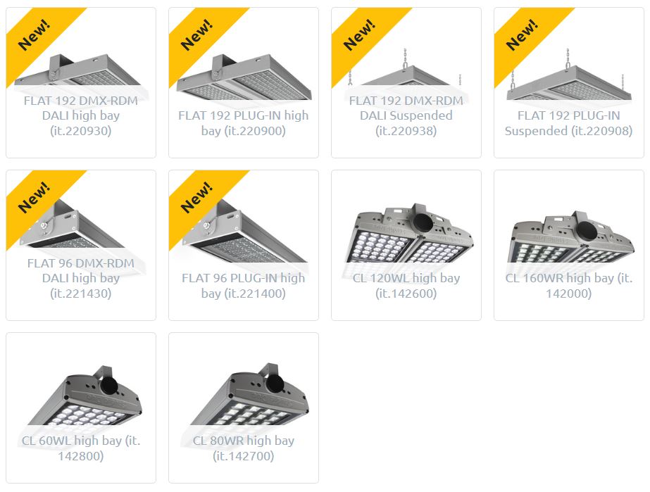Screen dimensions: 650x492
Task: Click the FLAT 192 PLUG-IN high bay image
Action: [x=244, y=77]
